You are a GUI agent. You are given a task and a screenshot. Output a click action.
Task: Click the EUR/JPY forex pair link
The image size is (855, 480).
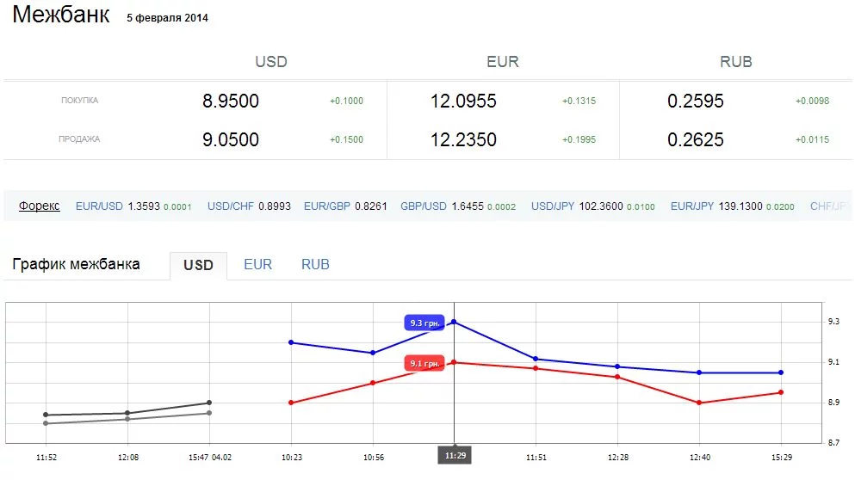click(692, 206)
